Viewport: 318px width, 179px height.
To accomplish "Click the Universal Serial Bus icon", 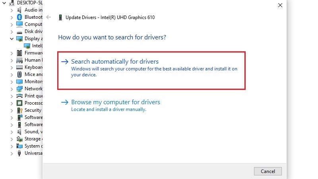I will coord(19,153).
